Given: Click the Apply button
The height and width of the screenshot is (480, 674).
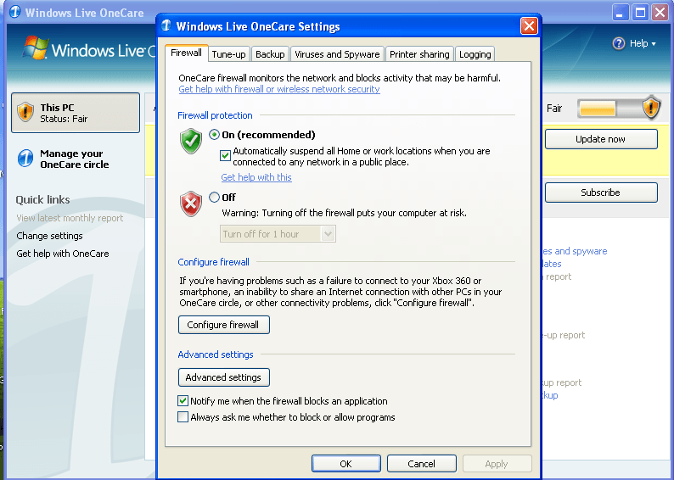Looking at the screenshot, I should pos(497,464).
